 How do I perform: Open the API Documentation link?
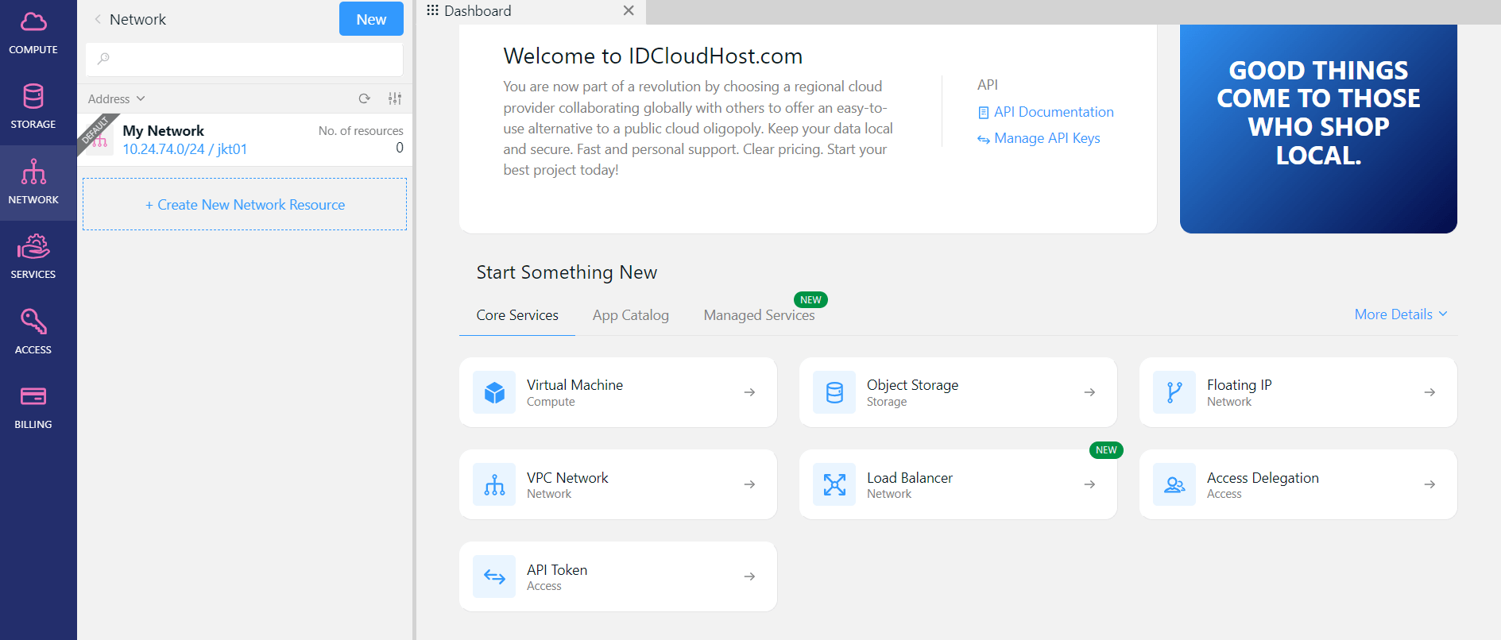(1053, 112)
